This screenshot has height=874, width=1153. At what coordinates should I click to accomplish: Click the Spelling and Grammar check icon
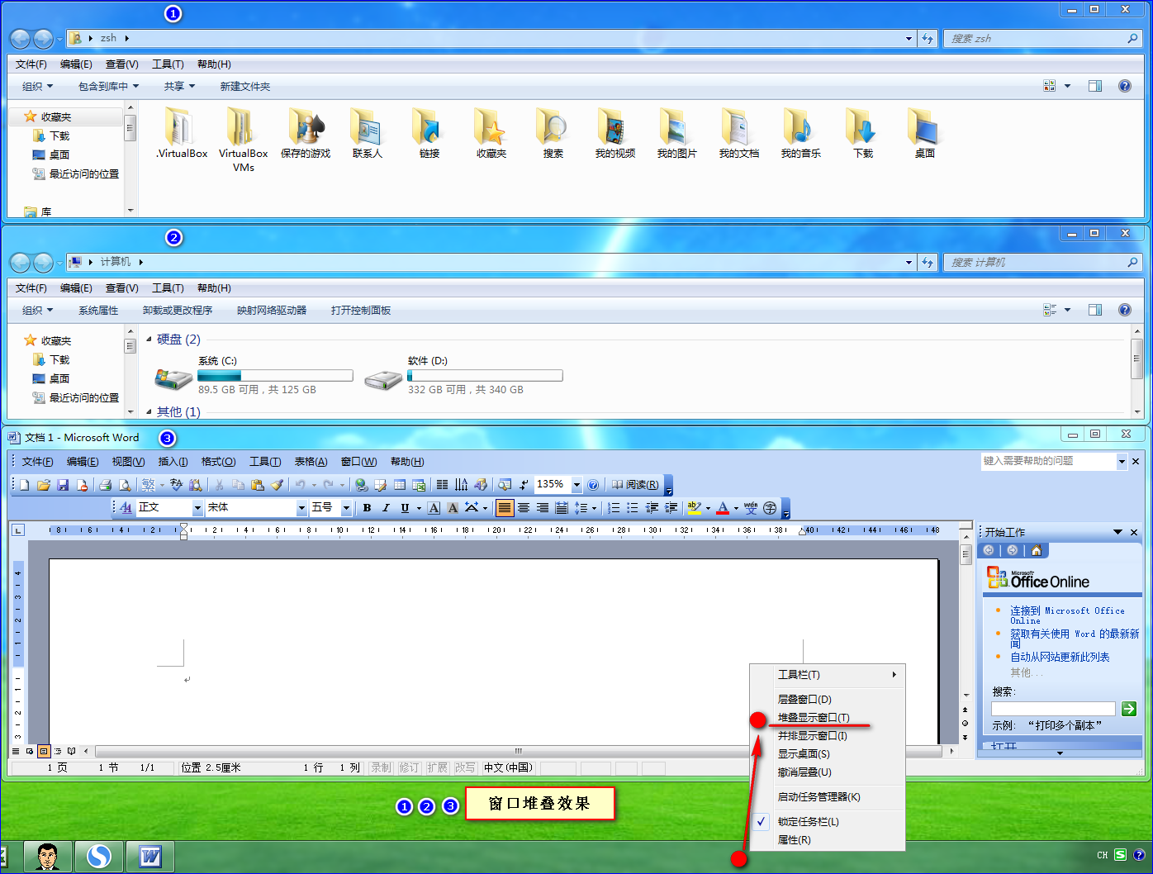pos(176,485)
